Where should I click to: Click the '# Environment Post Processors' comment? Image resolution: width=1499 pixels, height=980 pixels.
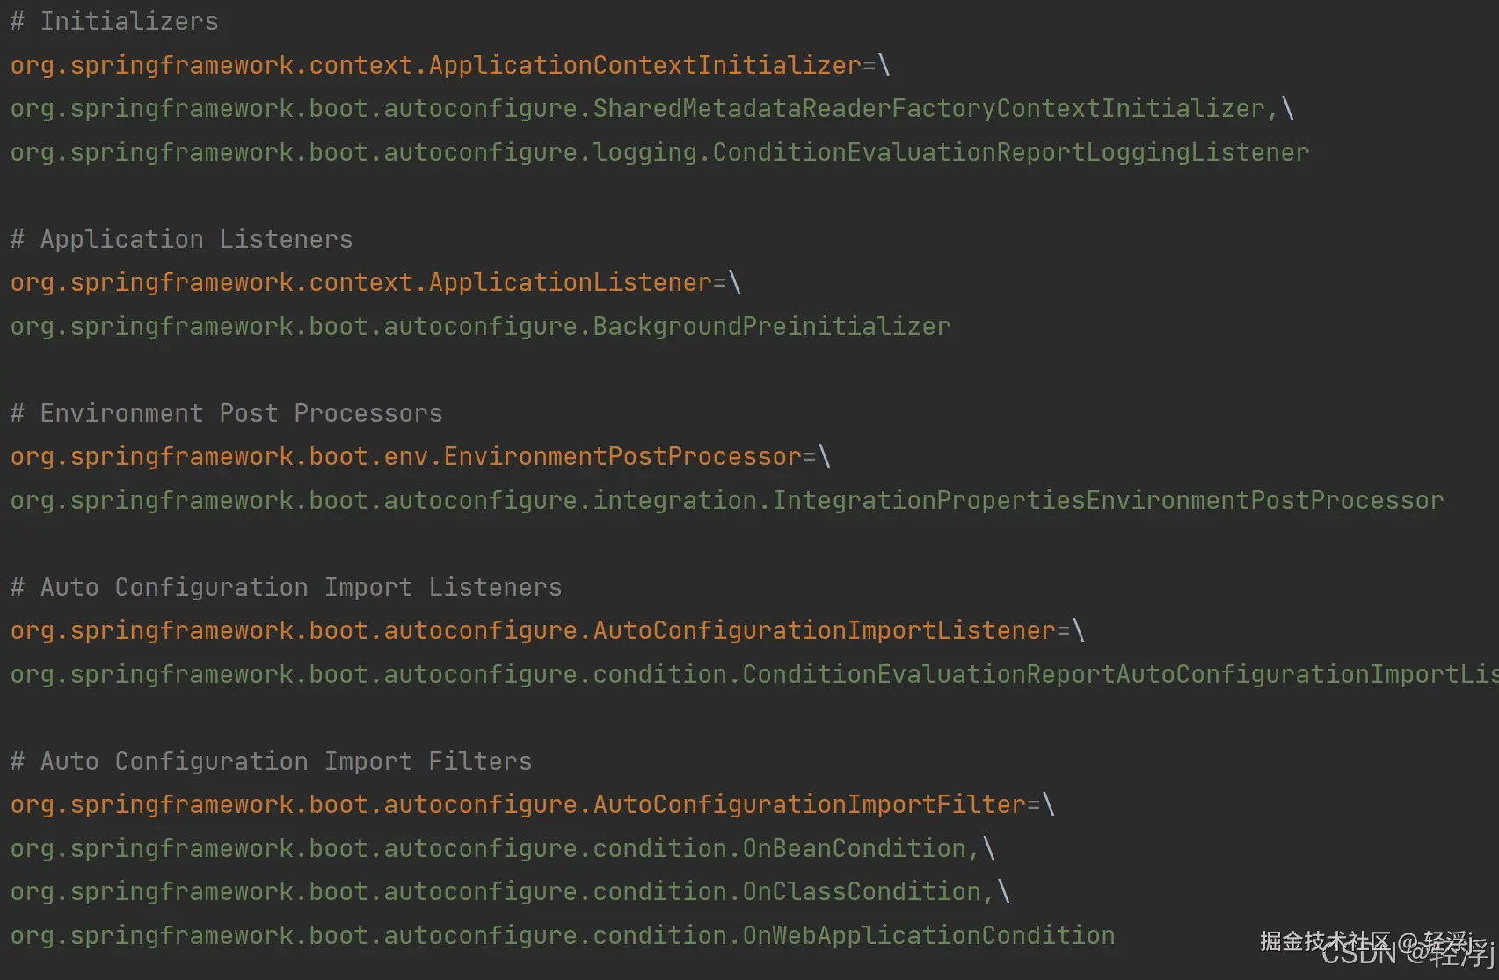[x=227, y=413]
